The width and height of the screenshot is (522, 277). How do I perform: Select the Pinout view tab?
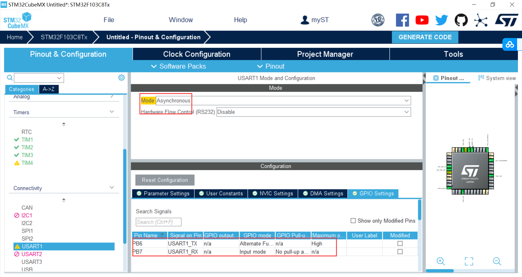tap(449, 78)
